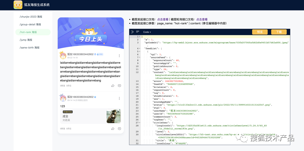
Task: Open the Code mode dropdown
Action: [x=147, y=32]
